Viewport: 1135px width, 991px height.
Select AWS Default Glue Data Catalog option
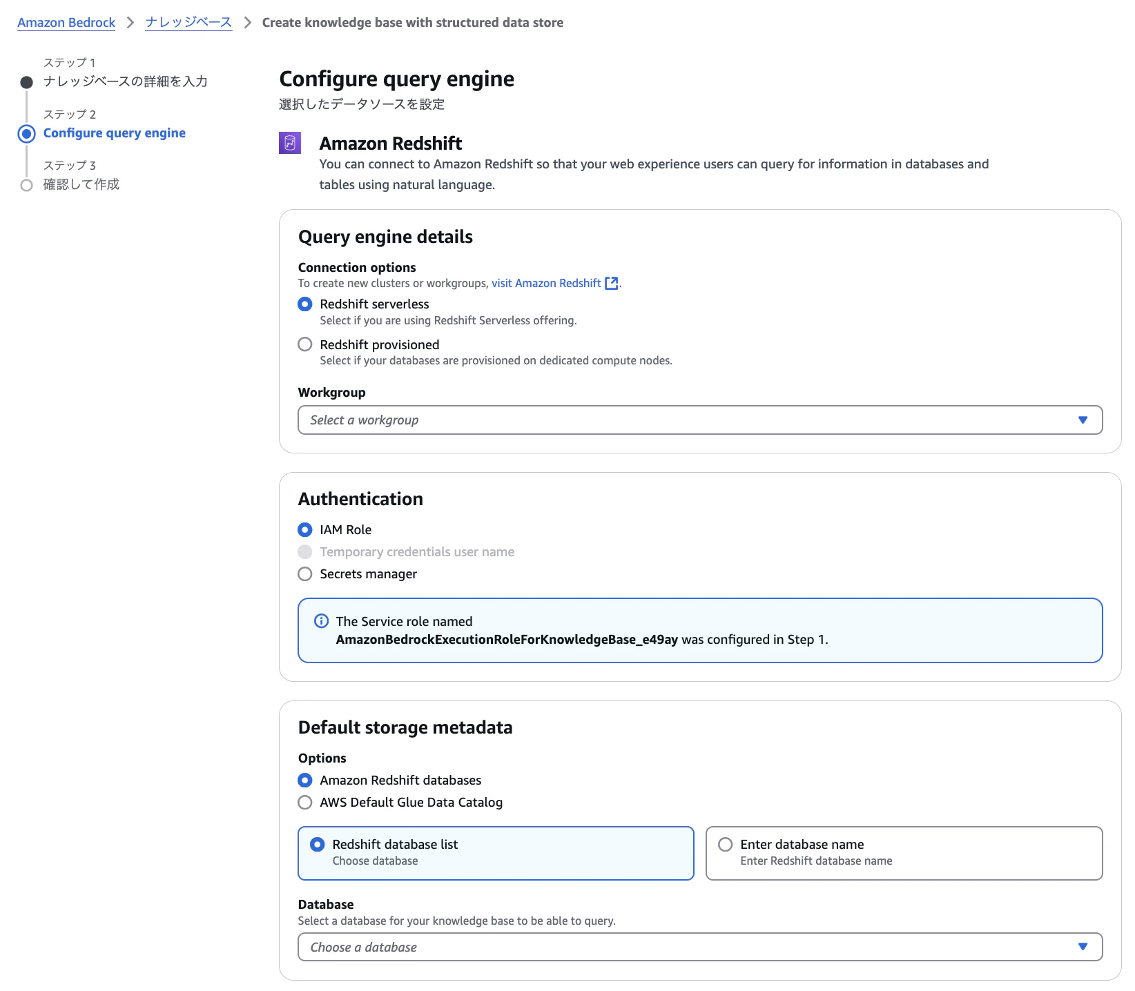point(304,803)
